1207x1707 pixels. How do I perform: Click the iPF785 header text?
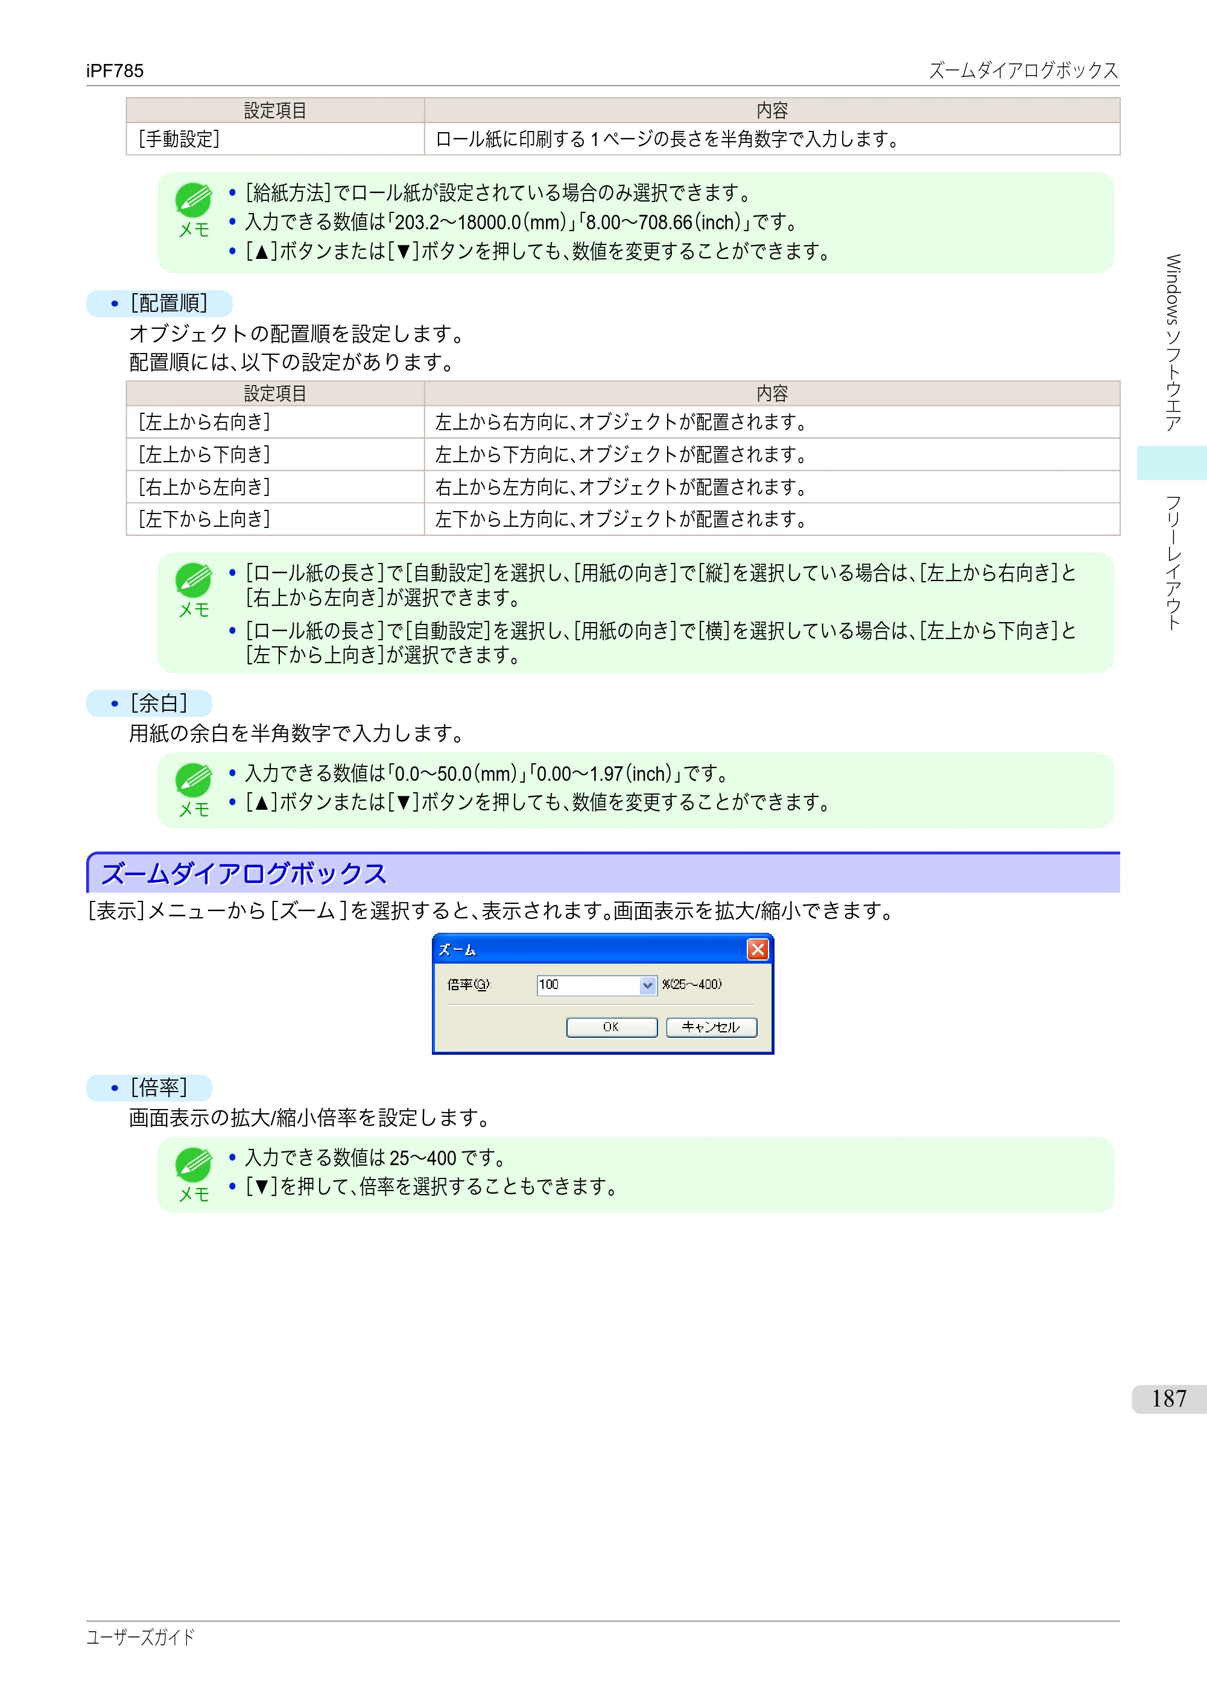115,71
